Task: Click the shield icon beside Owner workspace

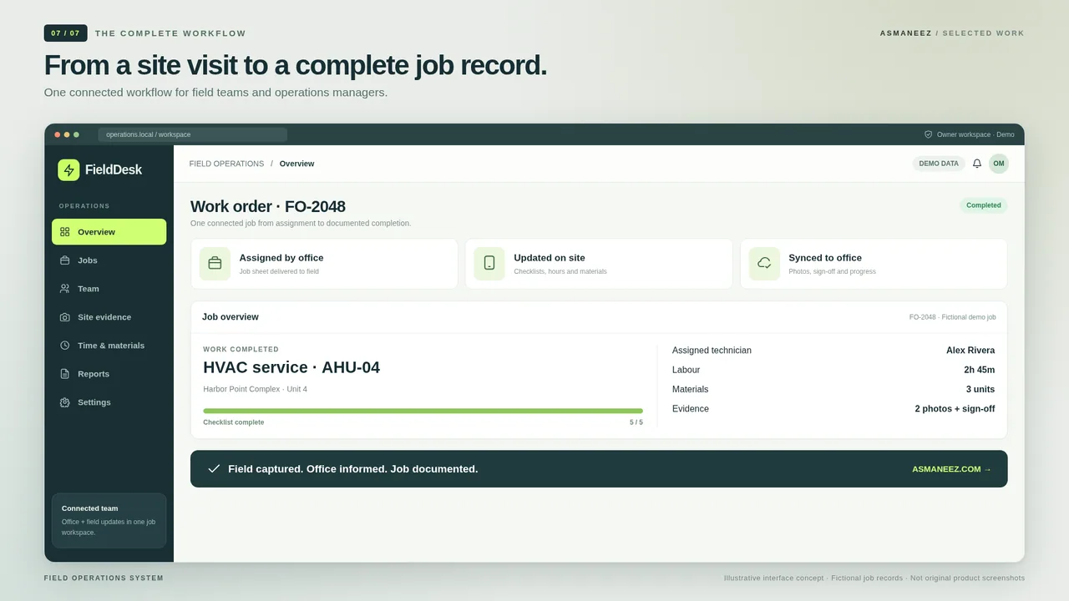Action: click(x=928, y=134)
